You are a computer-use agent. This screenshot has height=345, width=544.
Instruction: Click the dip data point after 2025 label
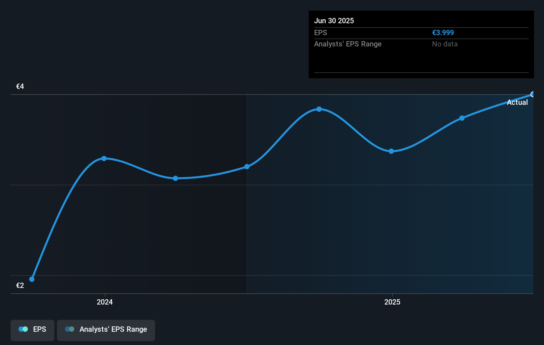tap(392, 151)
